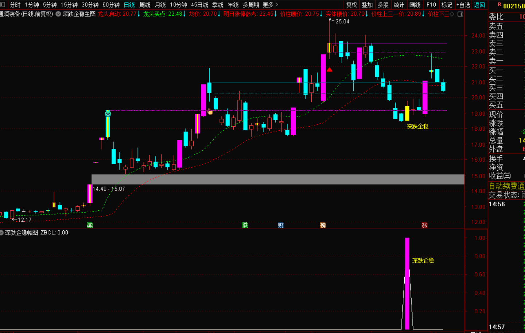Viewport: 525px width, 333px height.
Task: Expand the 更多 periods menu
Action: (x=270, y=5)
